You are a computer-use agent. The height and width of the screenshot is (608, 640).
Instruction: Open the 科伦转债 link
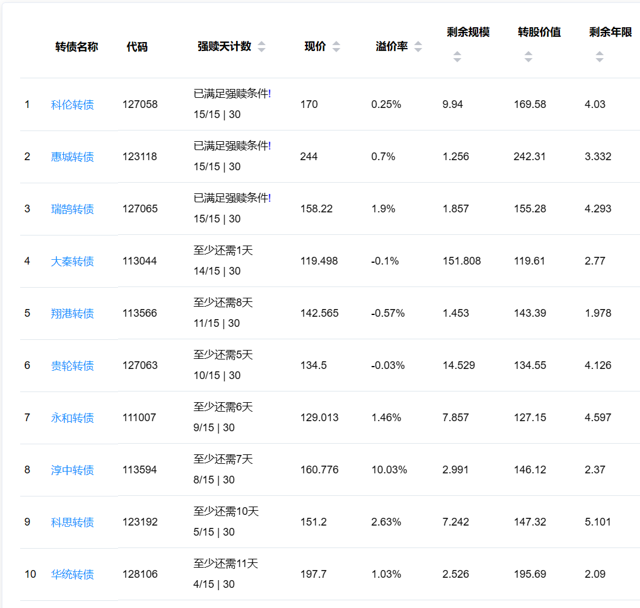[x=72, y=105]
